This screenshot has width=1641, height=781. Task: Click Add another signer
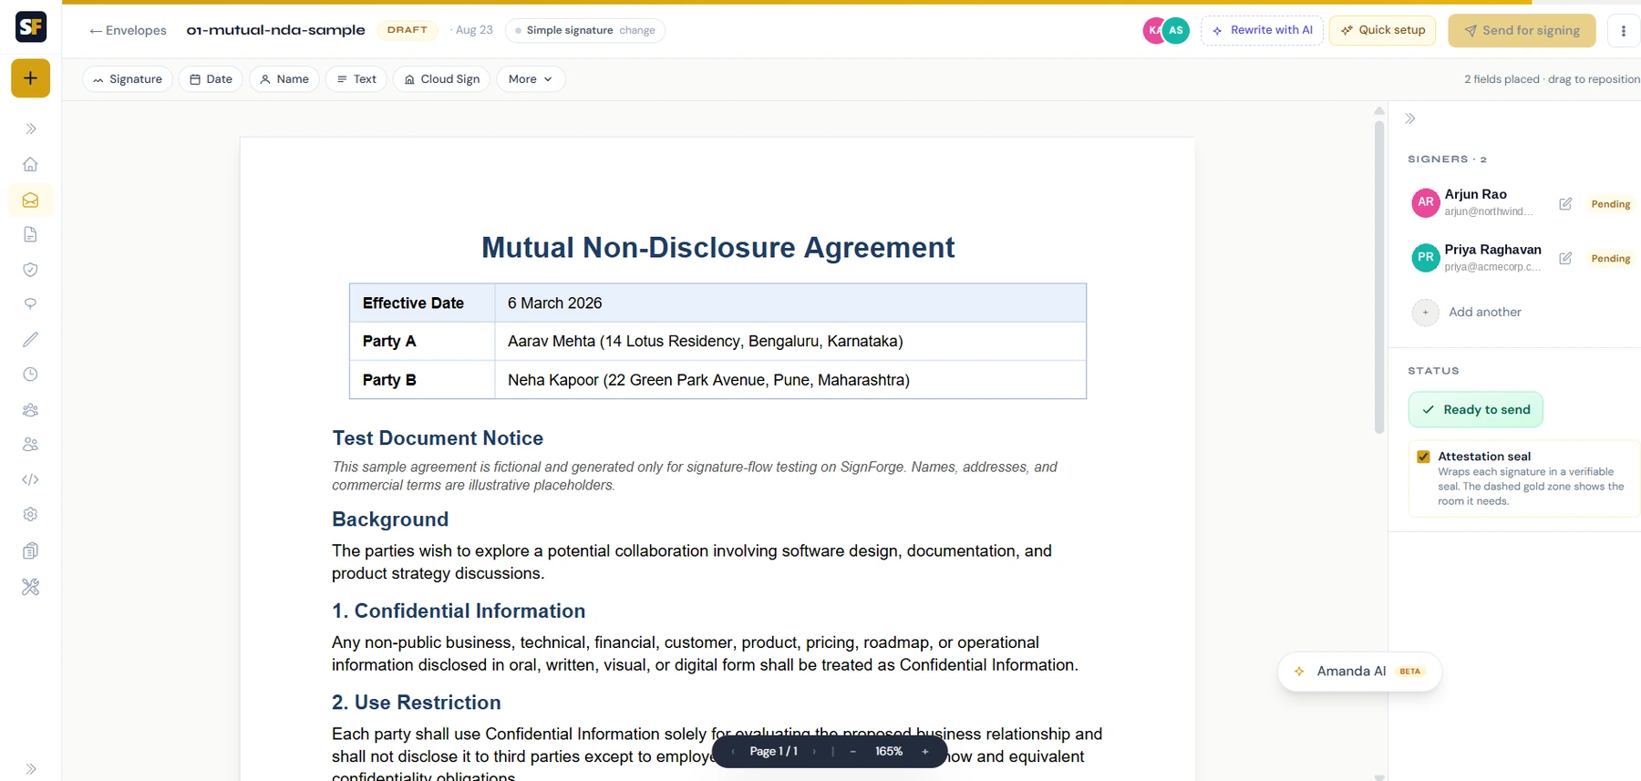click(x=1467, y=312)
